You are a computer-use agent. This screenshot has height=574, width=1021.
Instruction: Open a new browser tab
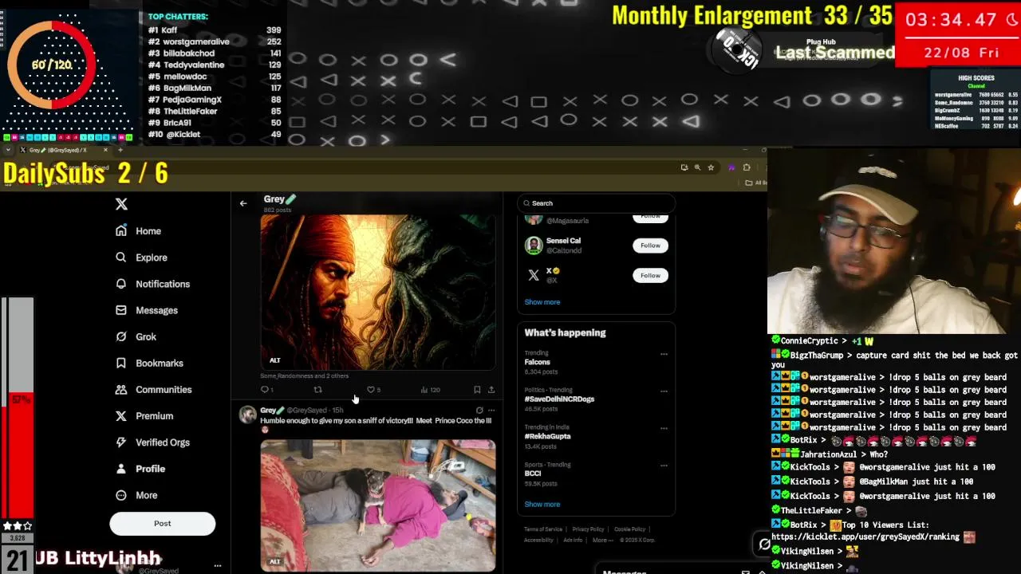(120, 150)
